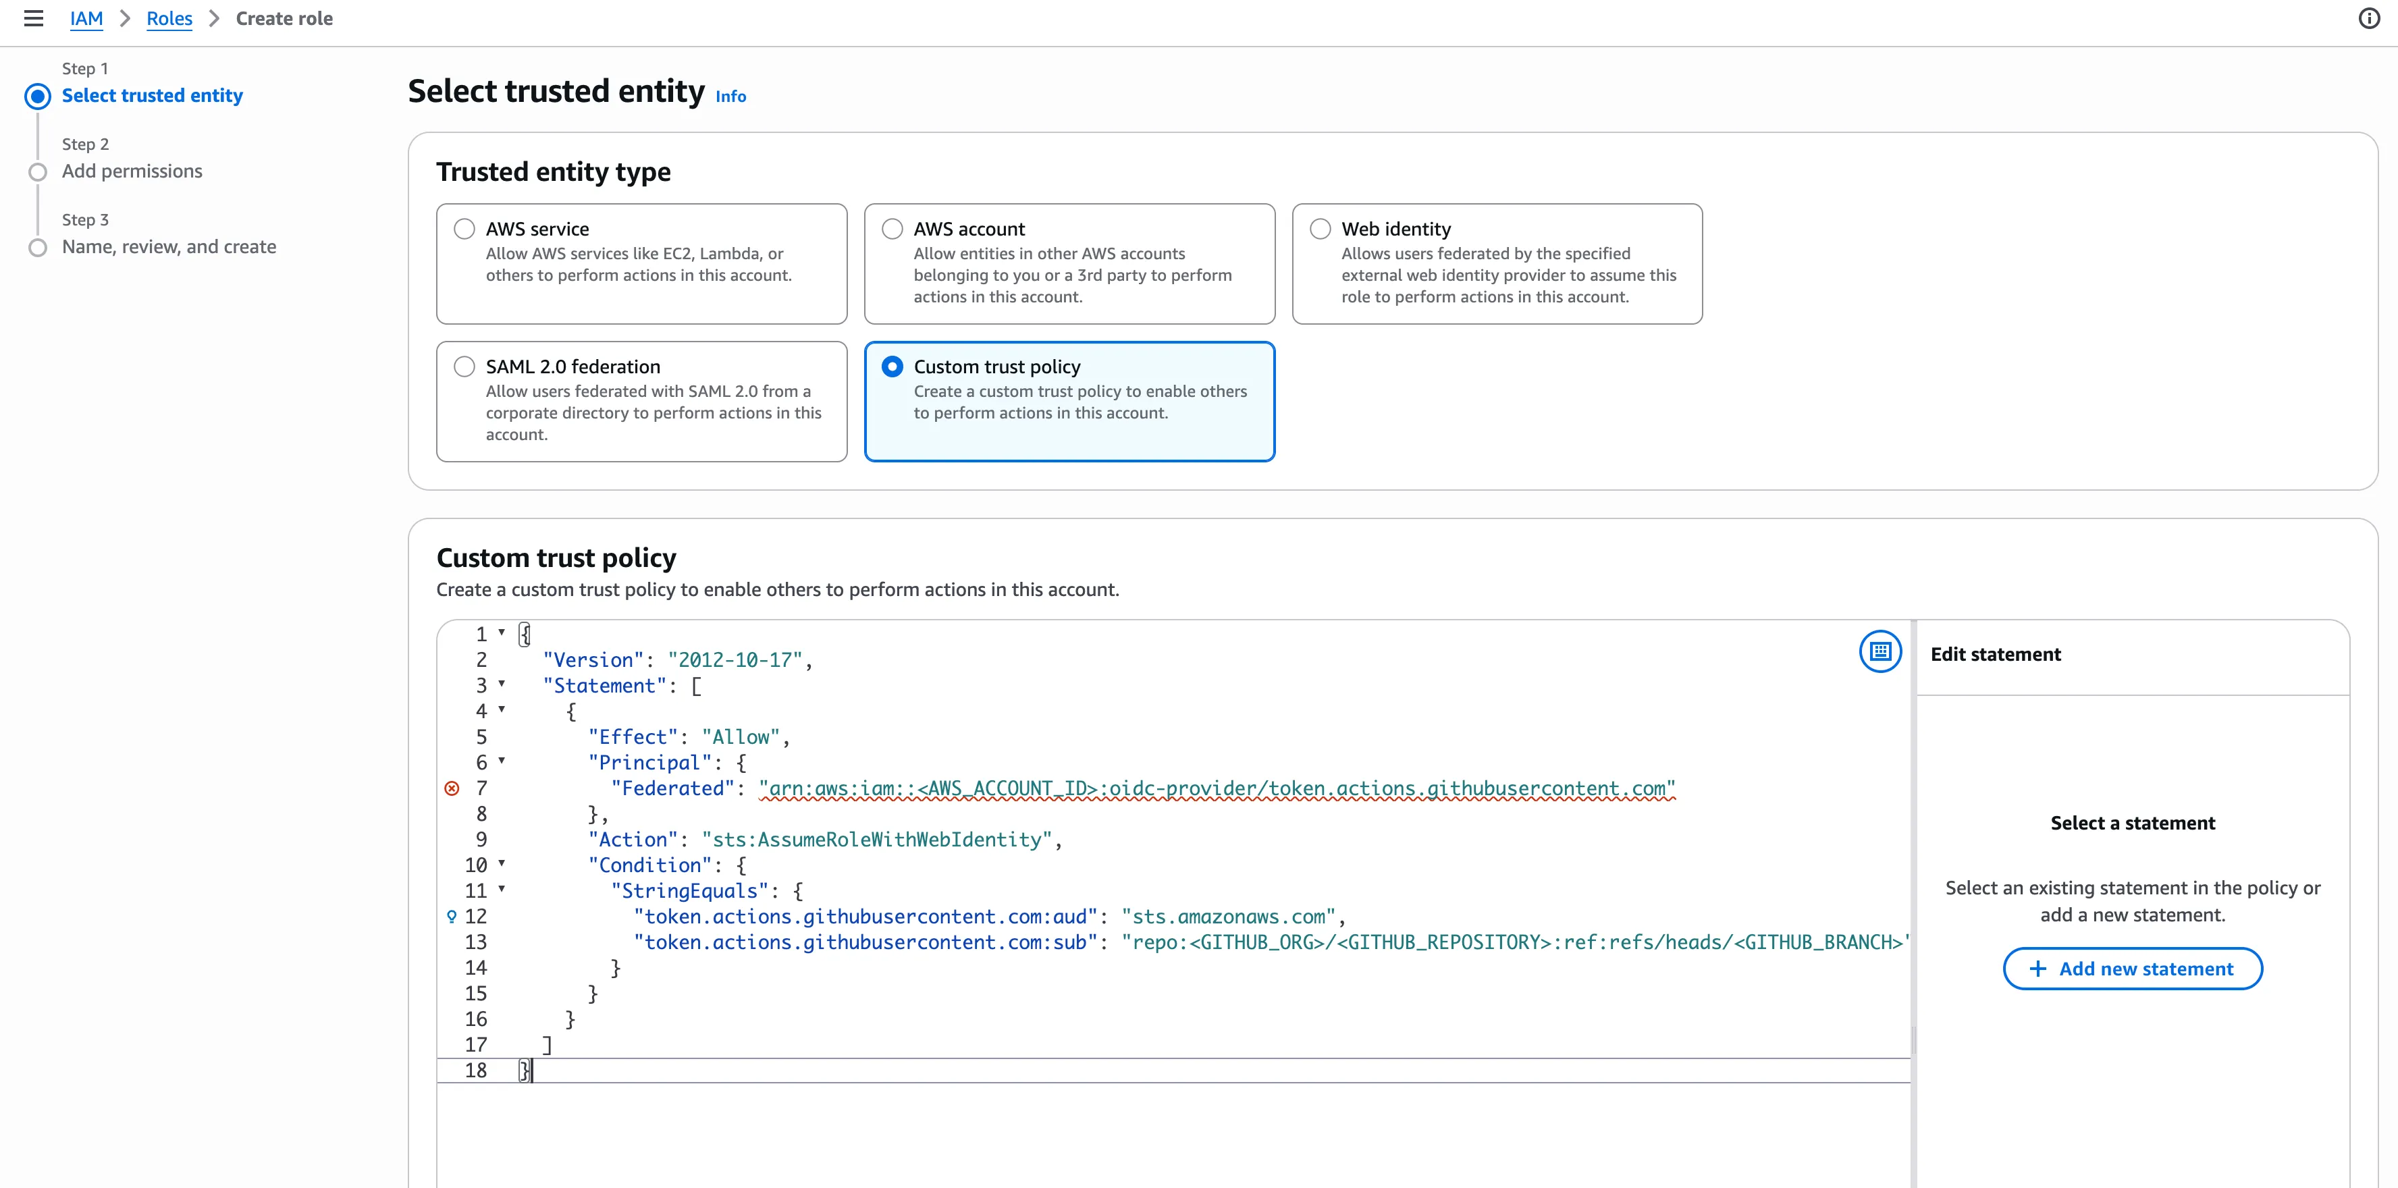Click the "2012-10-17" version value
Viewport: 2398px width, 1188px height.
[735, 660]
